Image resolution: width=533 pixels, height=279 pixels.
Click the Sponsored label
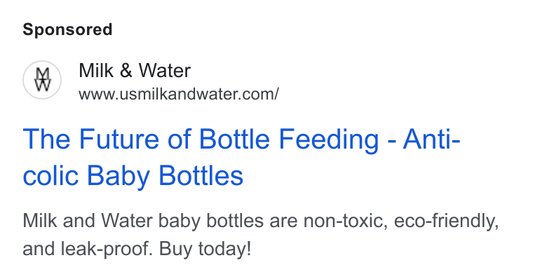tap(67, 29)
